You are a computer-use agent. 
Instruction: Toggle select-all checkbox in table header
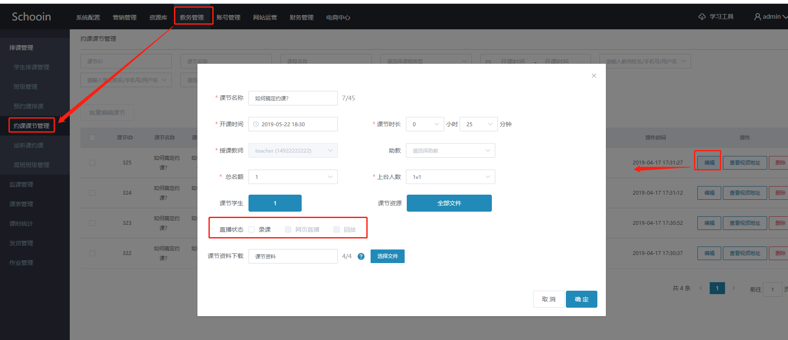(x=92, y=138)
